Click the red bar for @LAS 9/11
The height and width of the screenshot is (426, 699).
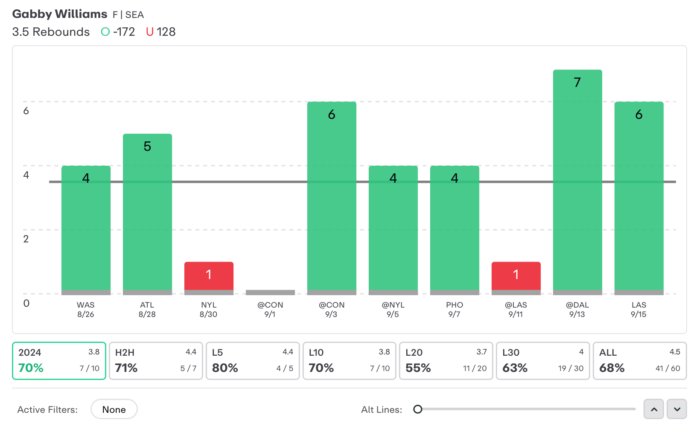(x=516, y=276)
